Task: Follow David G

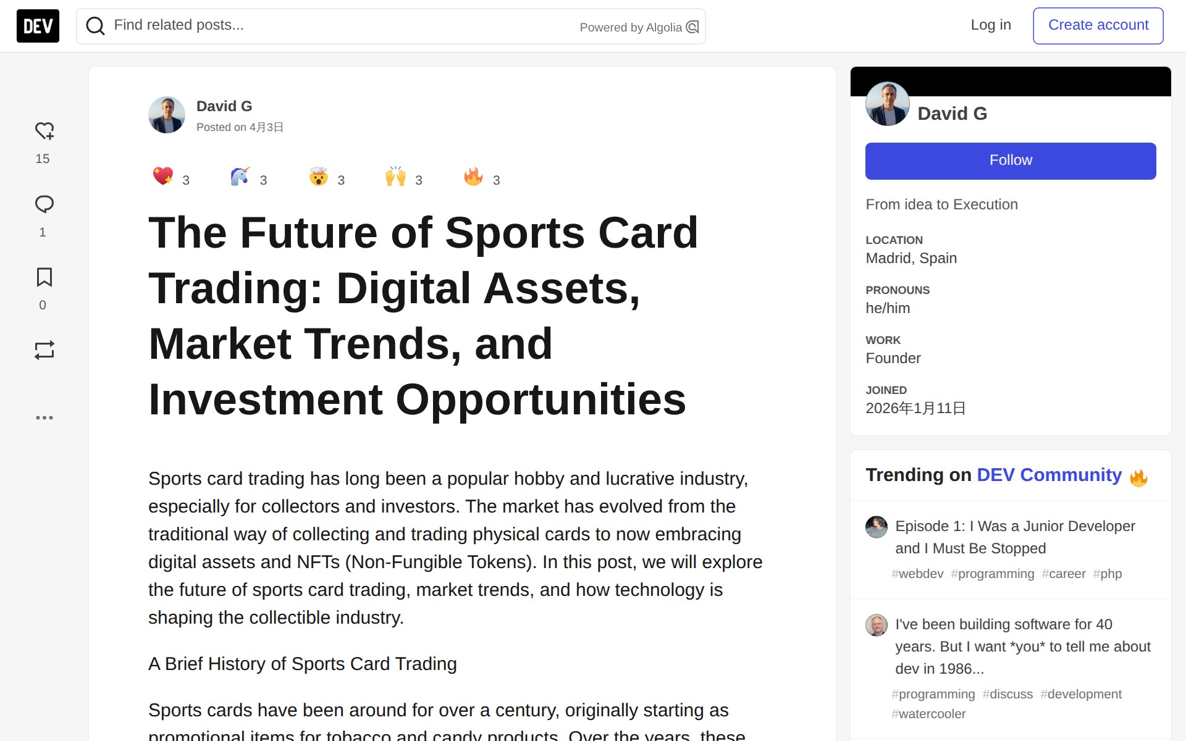Action: click(1010, 161)
